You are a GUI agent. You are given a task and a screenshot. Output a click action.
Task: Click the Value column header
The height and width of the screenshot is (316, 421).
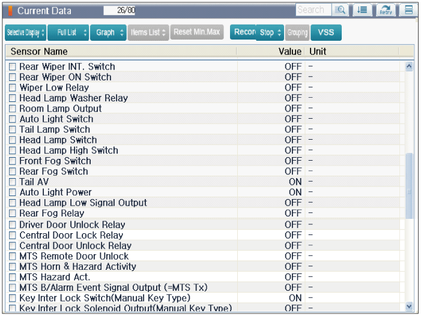coord(289,52)
